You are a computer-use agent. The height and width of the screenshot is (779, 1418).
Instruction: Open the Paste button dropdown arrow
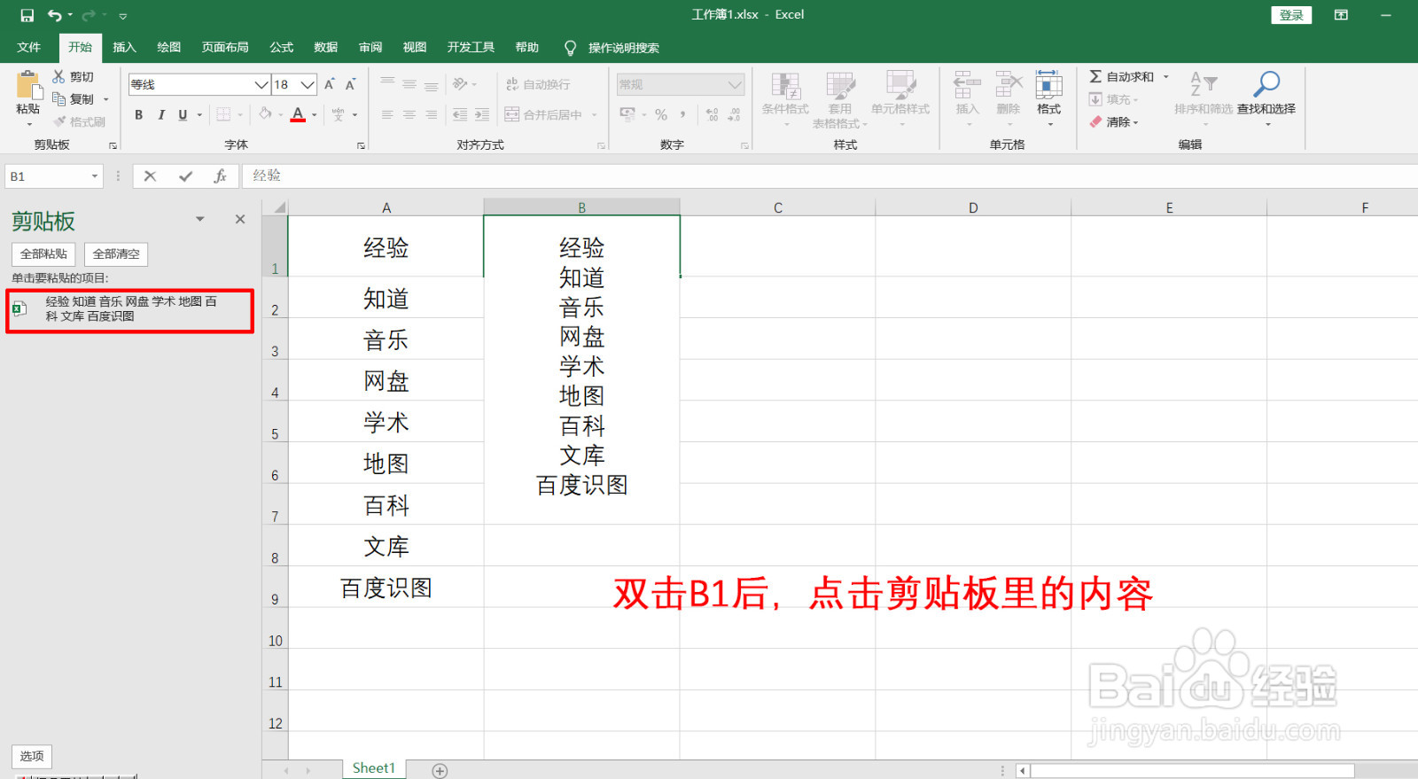28,125
